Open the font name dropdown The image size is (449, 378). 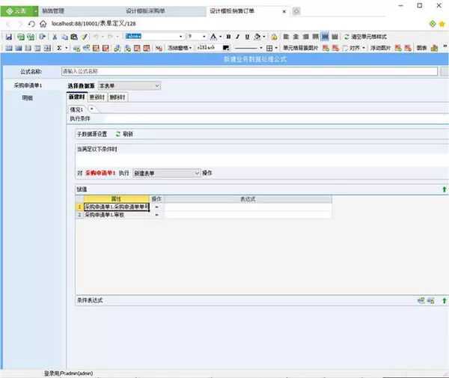pyautogui.click(x=180, y=37)
